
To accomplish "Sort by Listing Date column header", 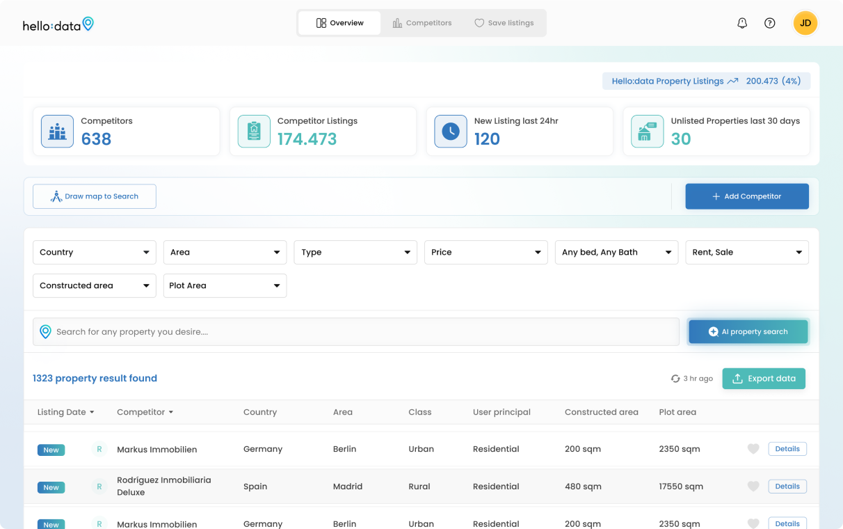I will click(x=65, y=412).
